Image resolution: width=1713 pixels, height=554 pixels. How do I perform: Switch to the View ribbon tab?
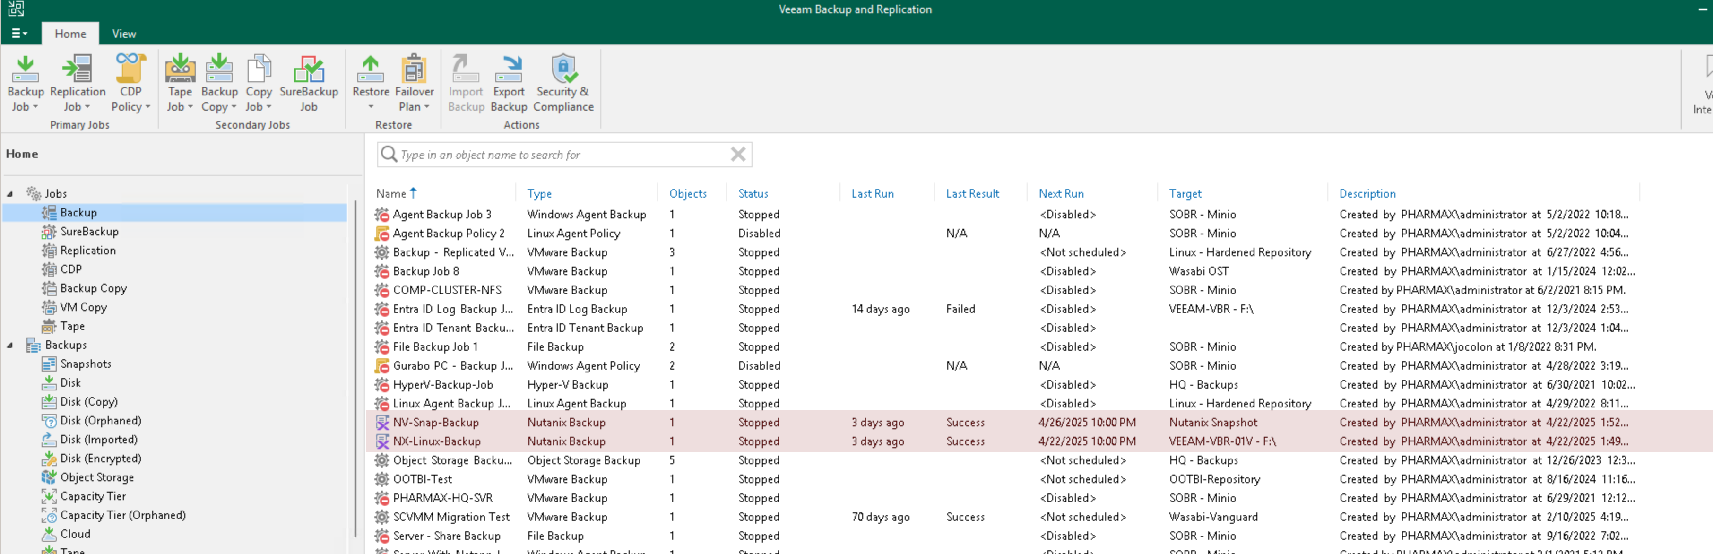[x=124, y=34]
